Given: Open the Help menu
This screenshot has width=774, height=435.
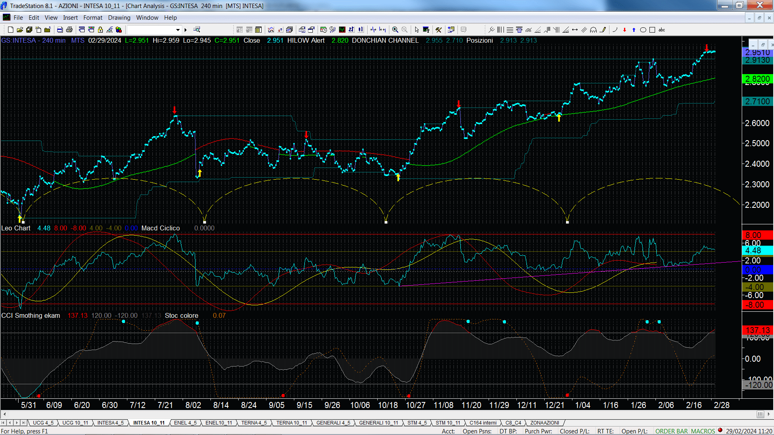Looking at the screenshot, I should pos(170,18).
